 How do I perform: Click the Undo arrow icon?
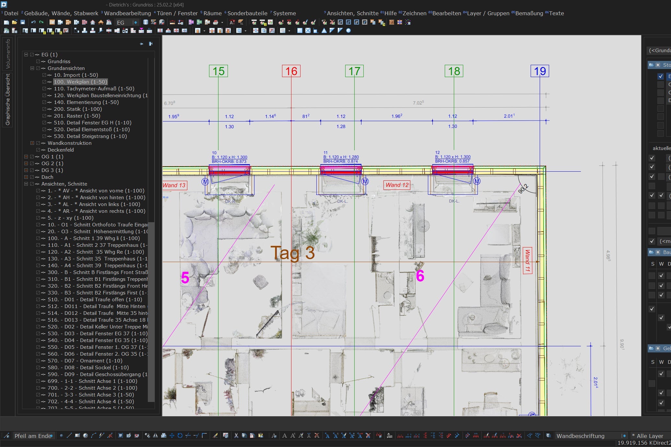tap(33, 22)
